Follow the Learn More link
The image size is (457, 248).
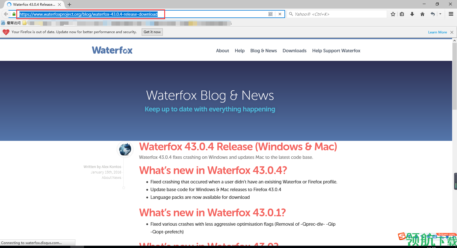pos(438,32)
